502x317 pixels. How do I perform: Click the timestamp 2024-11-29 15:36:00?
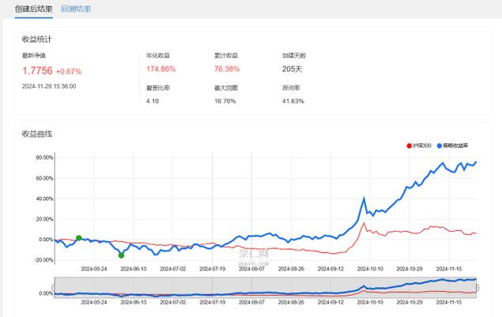tap(49, 86)
